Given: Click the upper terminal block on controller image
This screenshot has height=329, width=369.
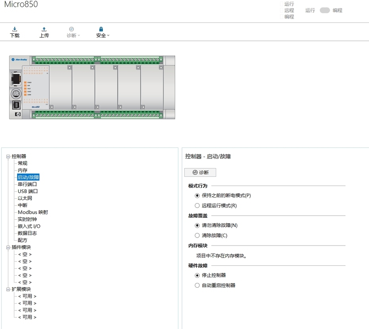Looking at the screenshot, I should click(x=97, y=60).
